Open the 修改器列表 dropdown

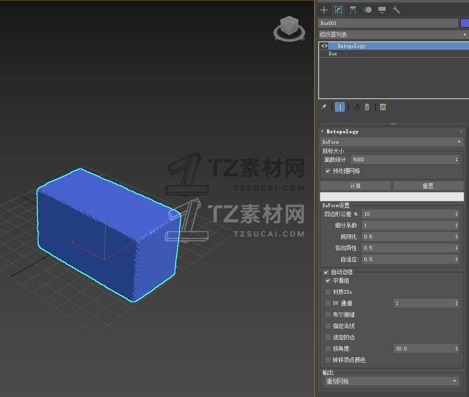(393, 35)
